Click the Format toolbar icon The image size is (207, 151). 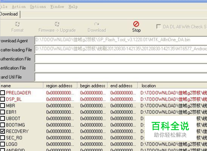click(x=17, y=24)
